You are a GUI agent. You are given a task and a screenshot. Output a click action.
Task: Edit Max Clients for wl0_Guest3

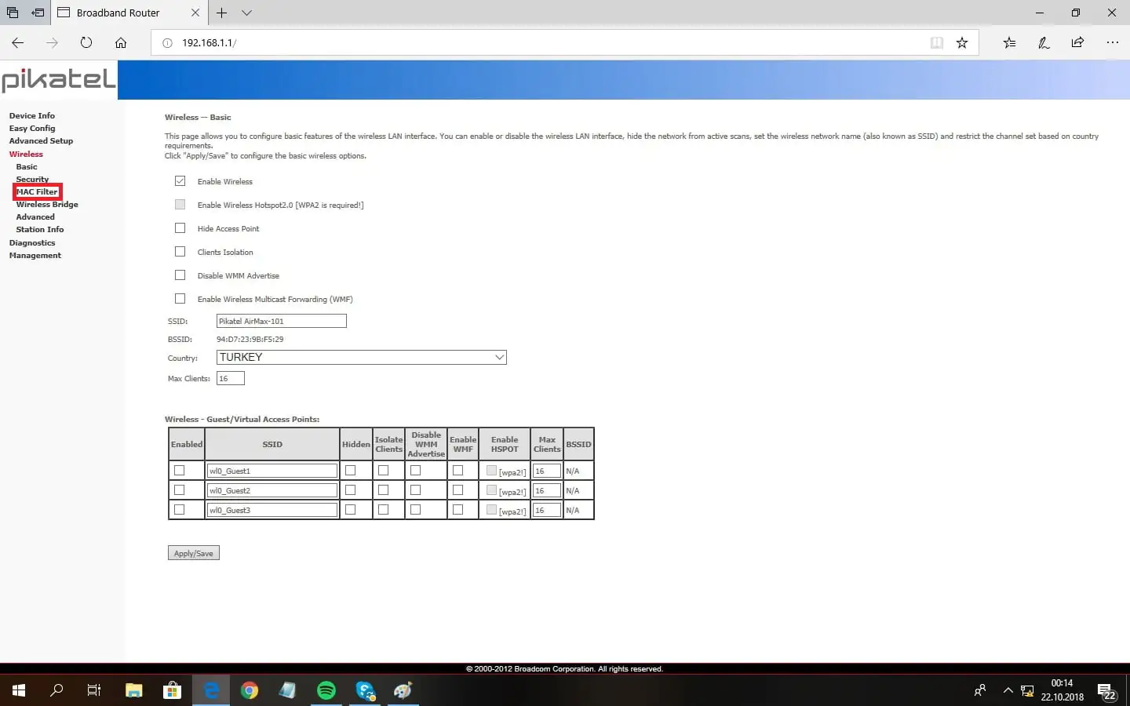pos(547,510)
